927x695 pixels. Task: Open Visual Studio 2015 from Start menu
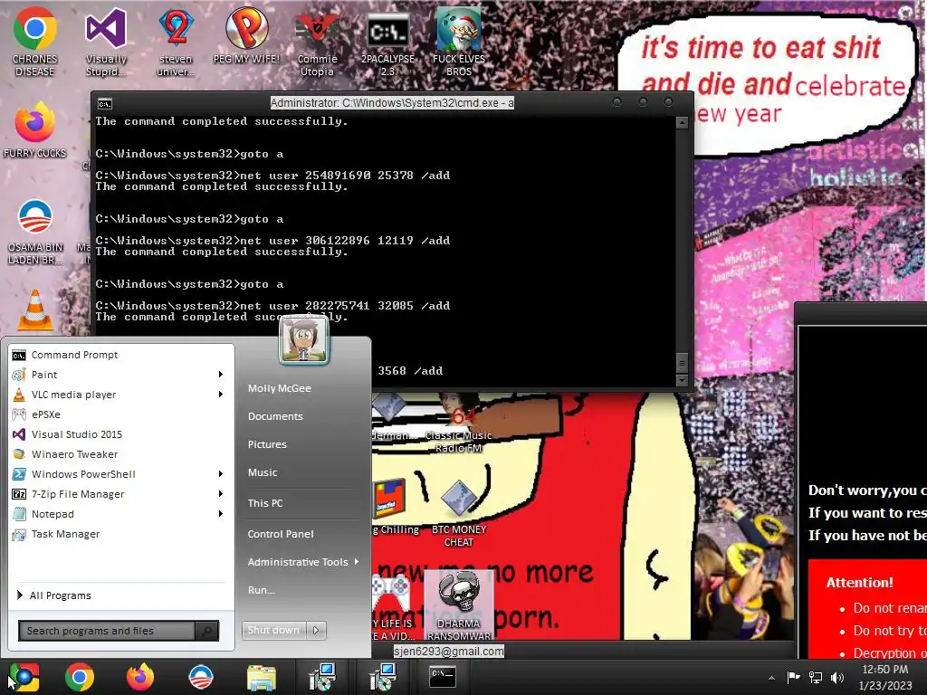[x=121, y=434]
